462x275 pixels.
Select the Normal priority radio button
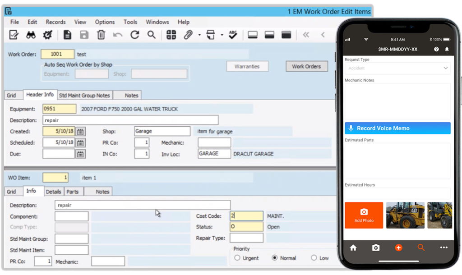(275, 258)
